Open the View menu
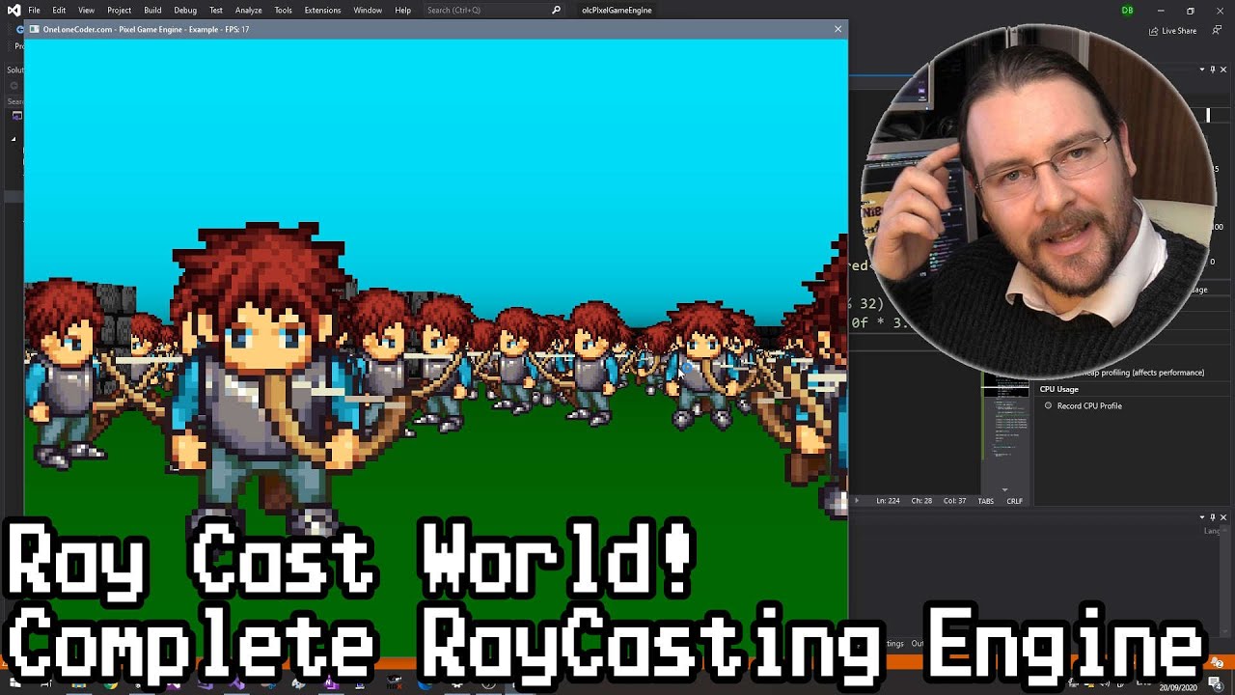Image resolution: width=1235 pixels, height=695 pixels. [86, 10]
